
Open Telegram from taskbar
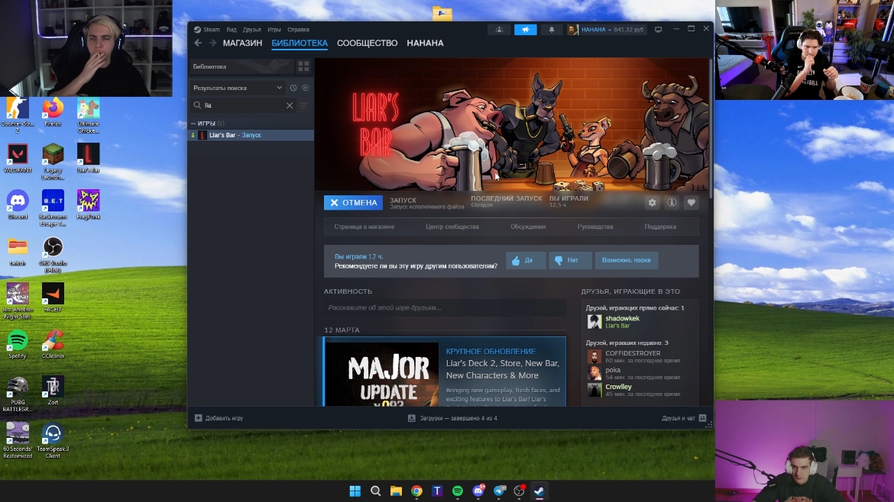click(x=499, y=491)
